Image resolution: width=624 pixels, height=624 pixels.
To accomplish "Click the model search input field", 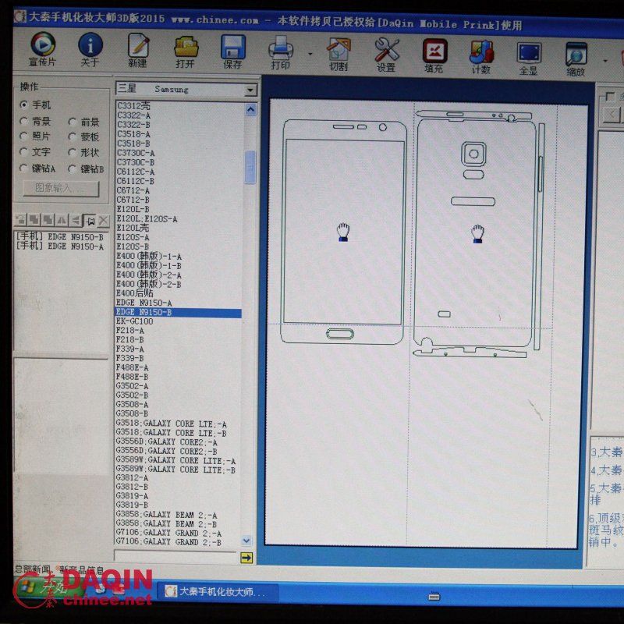I will click(x=175, y=556).
